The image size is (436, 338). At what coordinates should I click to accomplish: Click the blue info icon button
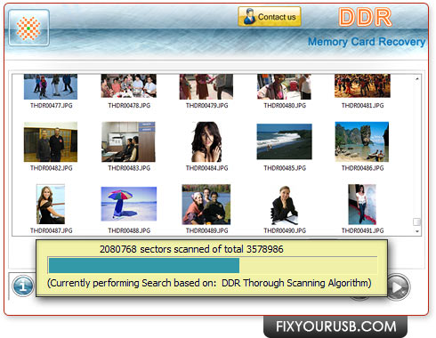tap(23, 286)
